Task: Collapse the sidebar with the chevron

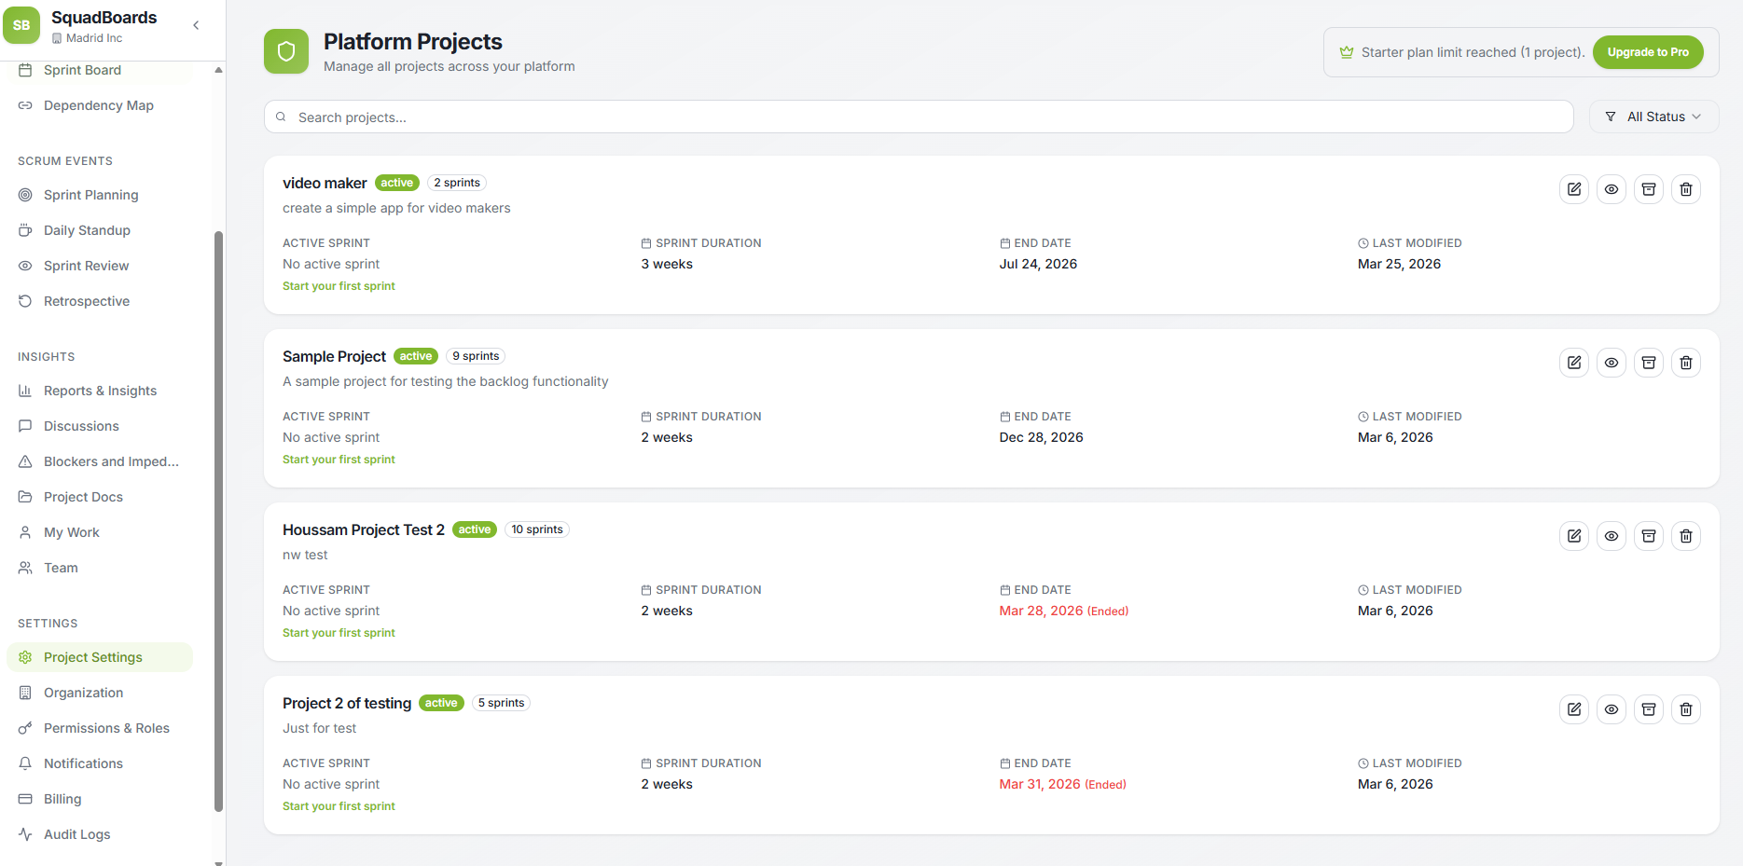Action: 196,25
